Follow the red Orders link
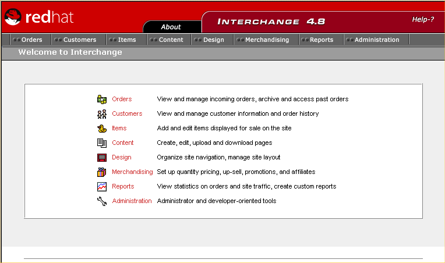Viewport: 445px width, 263px height. [122, 99]
